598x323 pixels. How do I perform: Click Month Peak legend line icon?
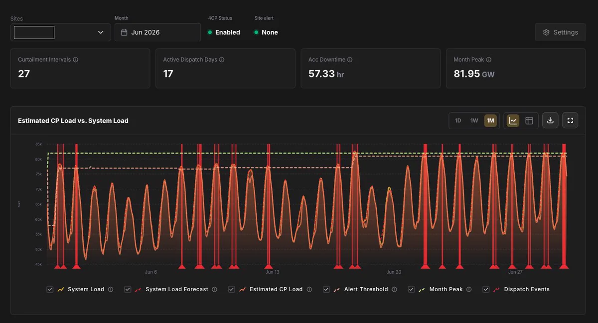click(x=422, y=289)
